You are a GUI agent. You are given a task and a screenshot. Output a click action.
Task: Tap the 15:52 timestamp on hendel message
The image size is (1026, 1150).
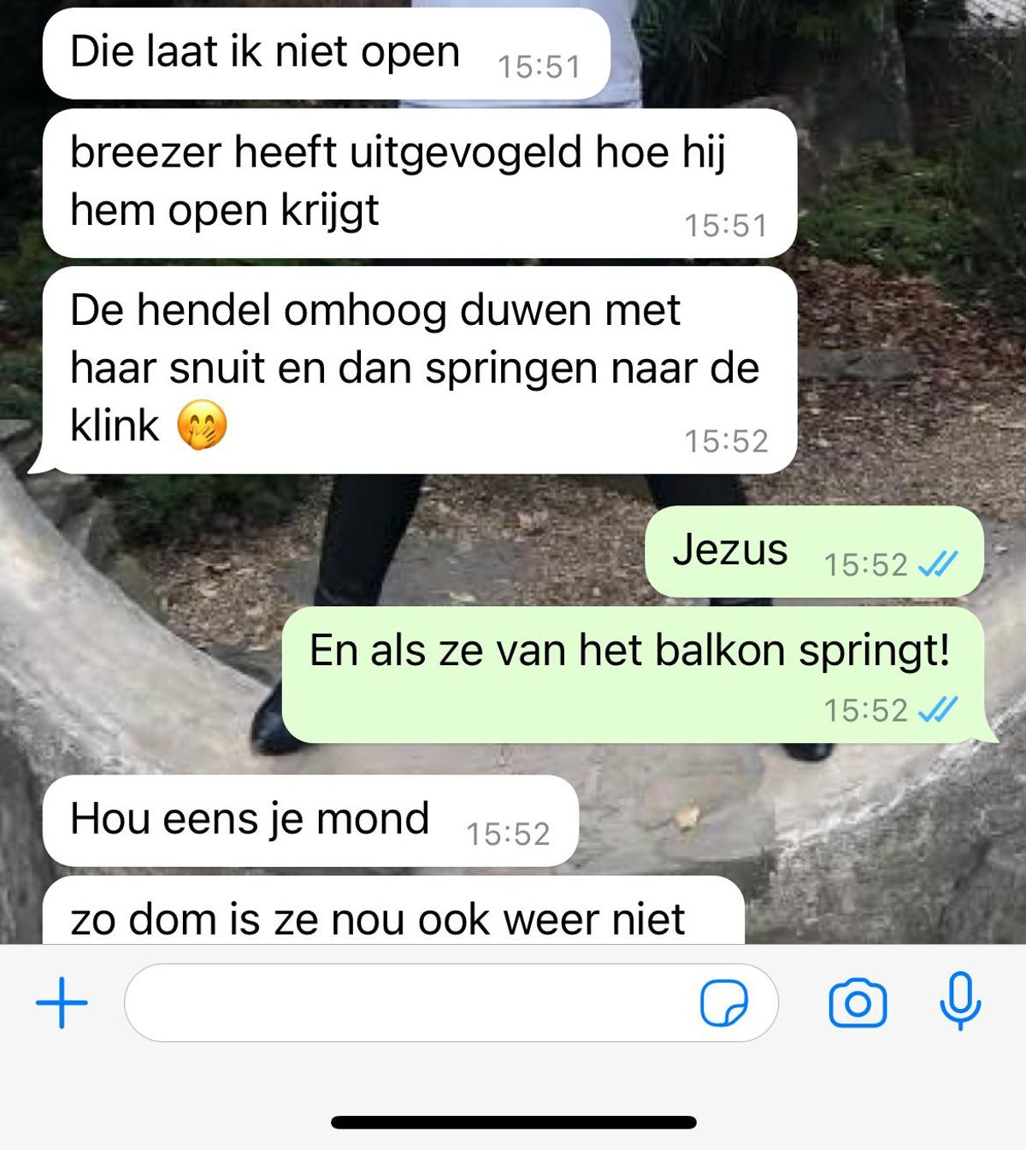coord(726,441)
